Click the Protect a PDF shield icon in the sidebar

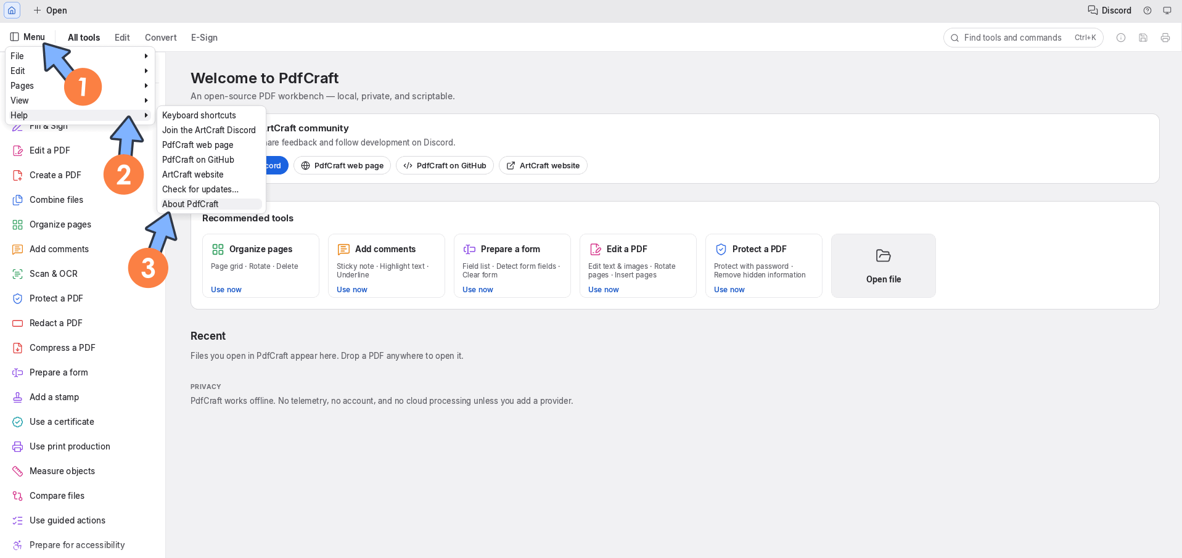pos(18,298)
